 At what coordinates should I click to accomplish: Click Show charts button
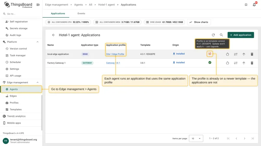click(x=199, y=22)
